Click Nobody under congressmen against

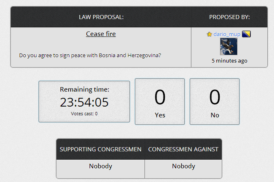tap(183, 166)
